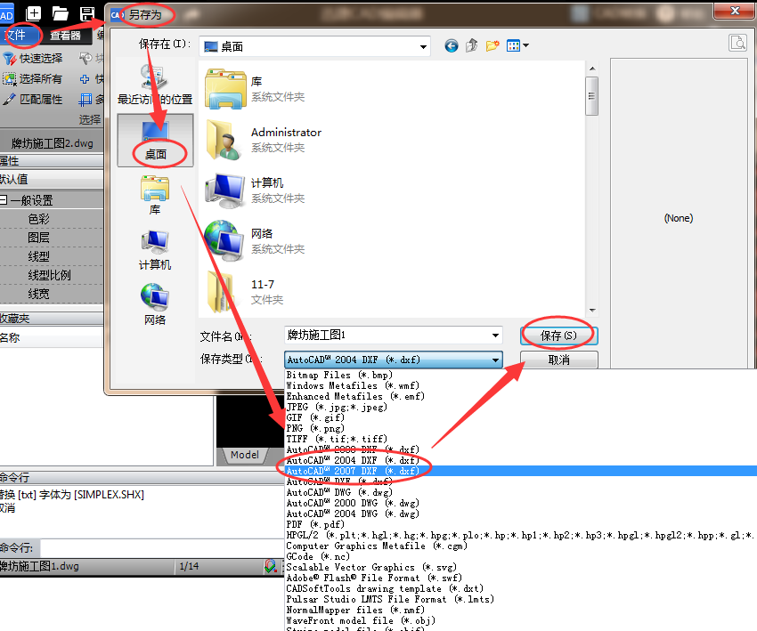
Task: Choose Adobe Flash File Format (*.swf)
Action: click(374, 578)
